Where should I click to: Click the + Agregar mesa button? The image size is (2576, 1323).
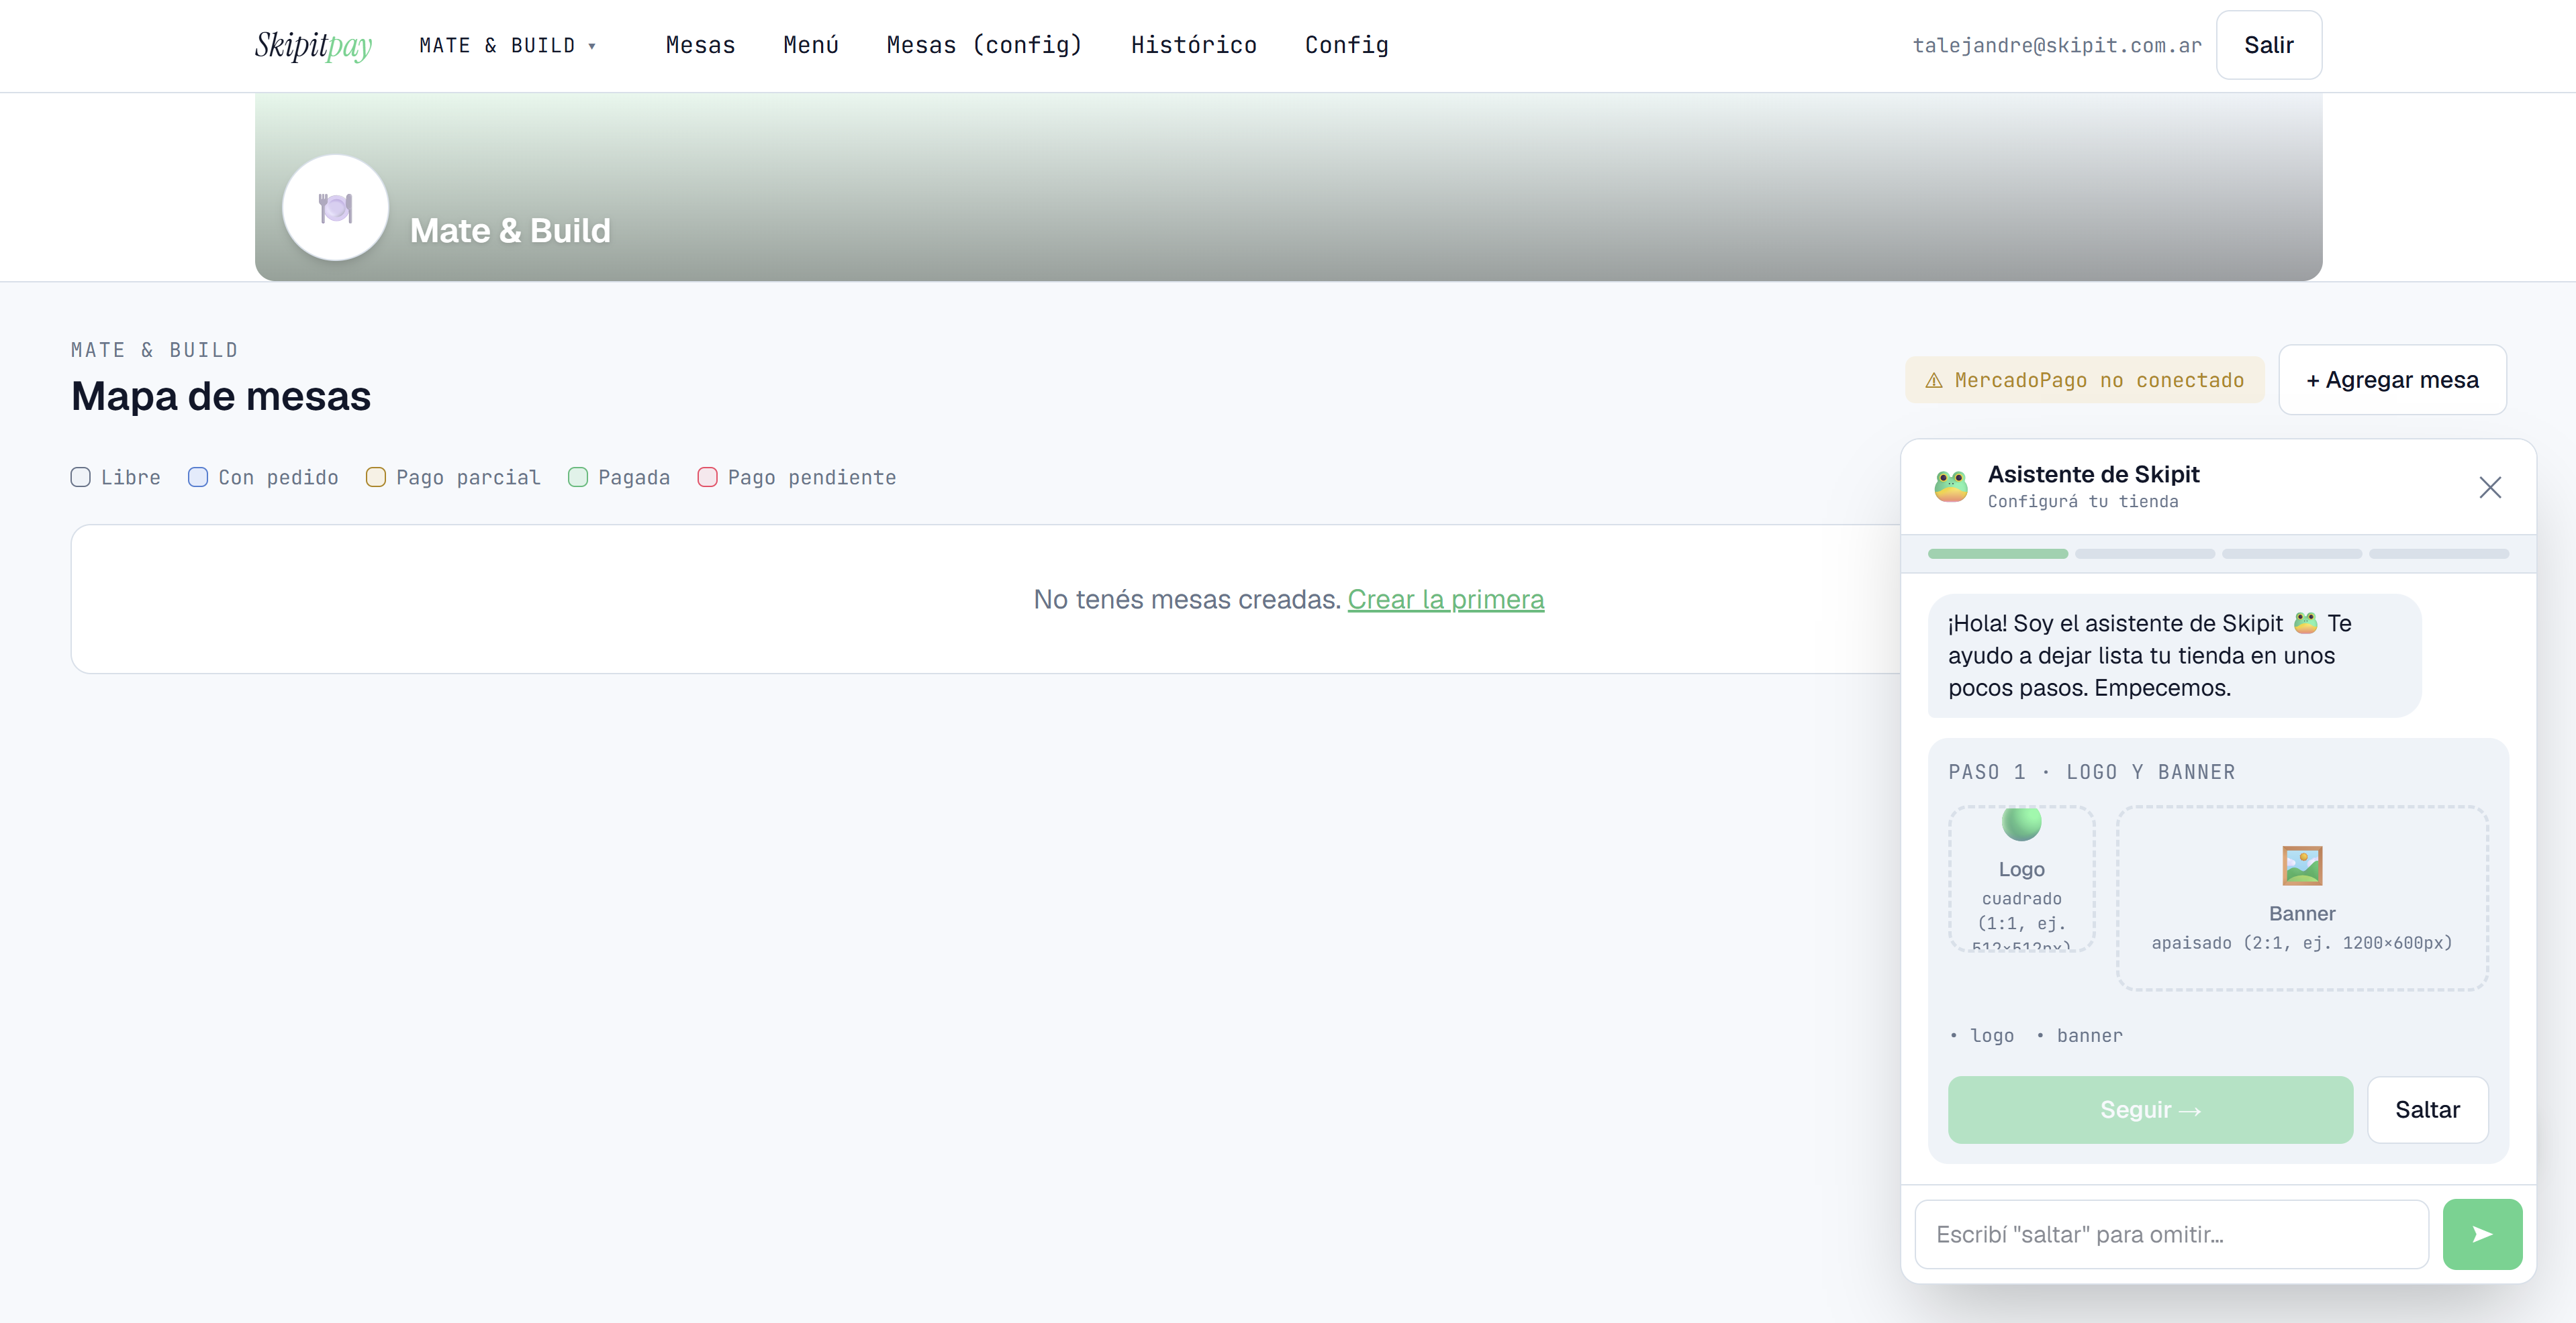[x=2392, y=380]
